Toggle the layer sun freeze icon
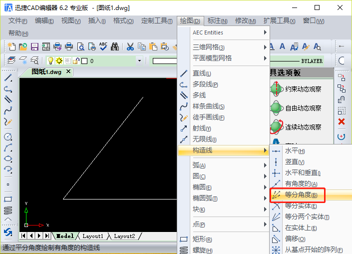The width and height of the screenshot is (352, 254). pyautogui.click(x=59, y=60)
